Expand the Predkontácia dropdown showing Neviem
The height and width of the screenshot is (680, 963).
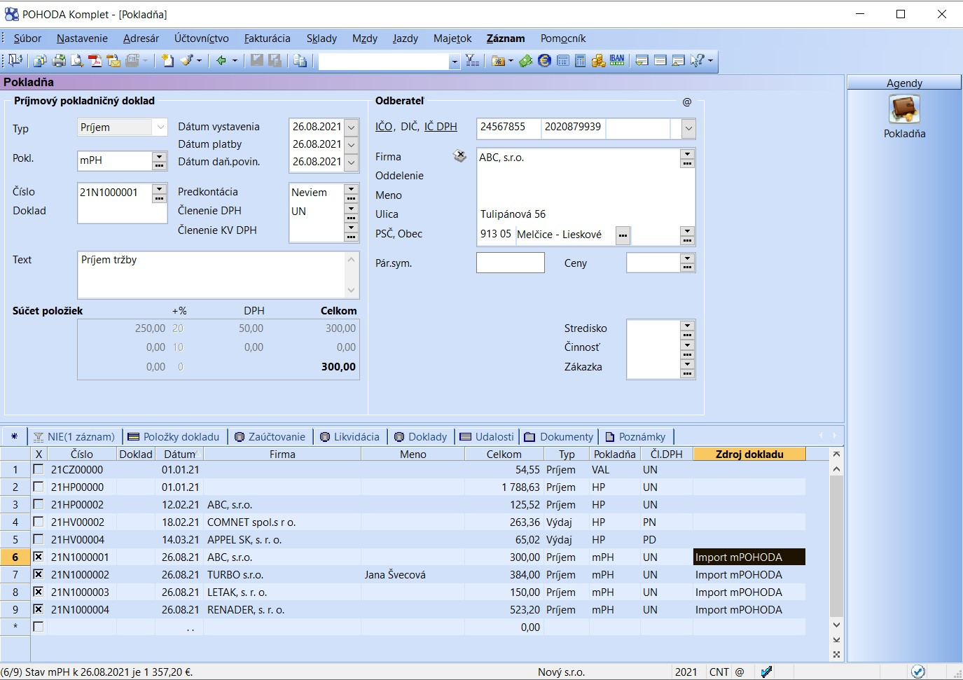(352, 189)
